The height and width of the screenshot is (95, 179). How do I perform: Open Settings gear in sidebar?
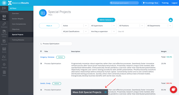pos(4,65)
